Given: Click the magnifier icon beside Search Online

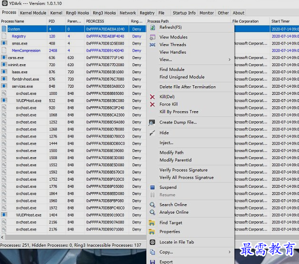Looking at the screenshot, I should pyautogui.click(x=152, y=205).
